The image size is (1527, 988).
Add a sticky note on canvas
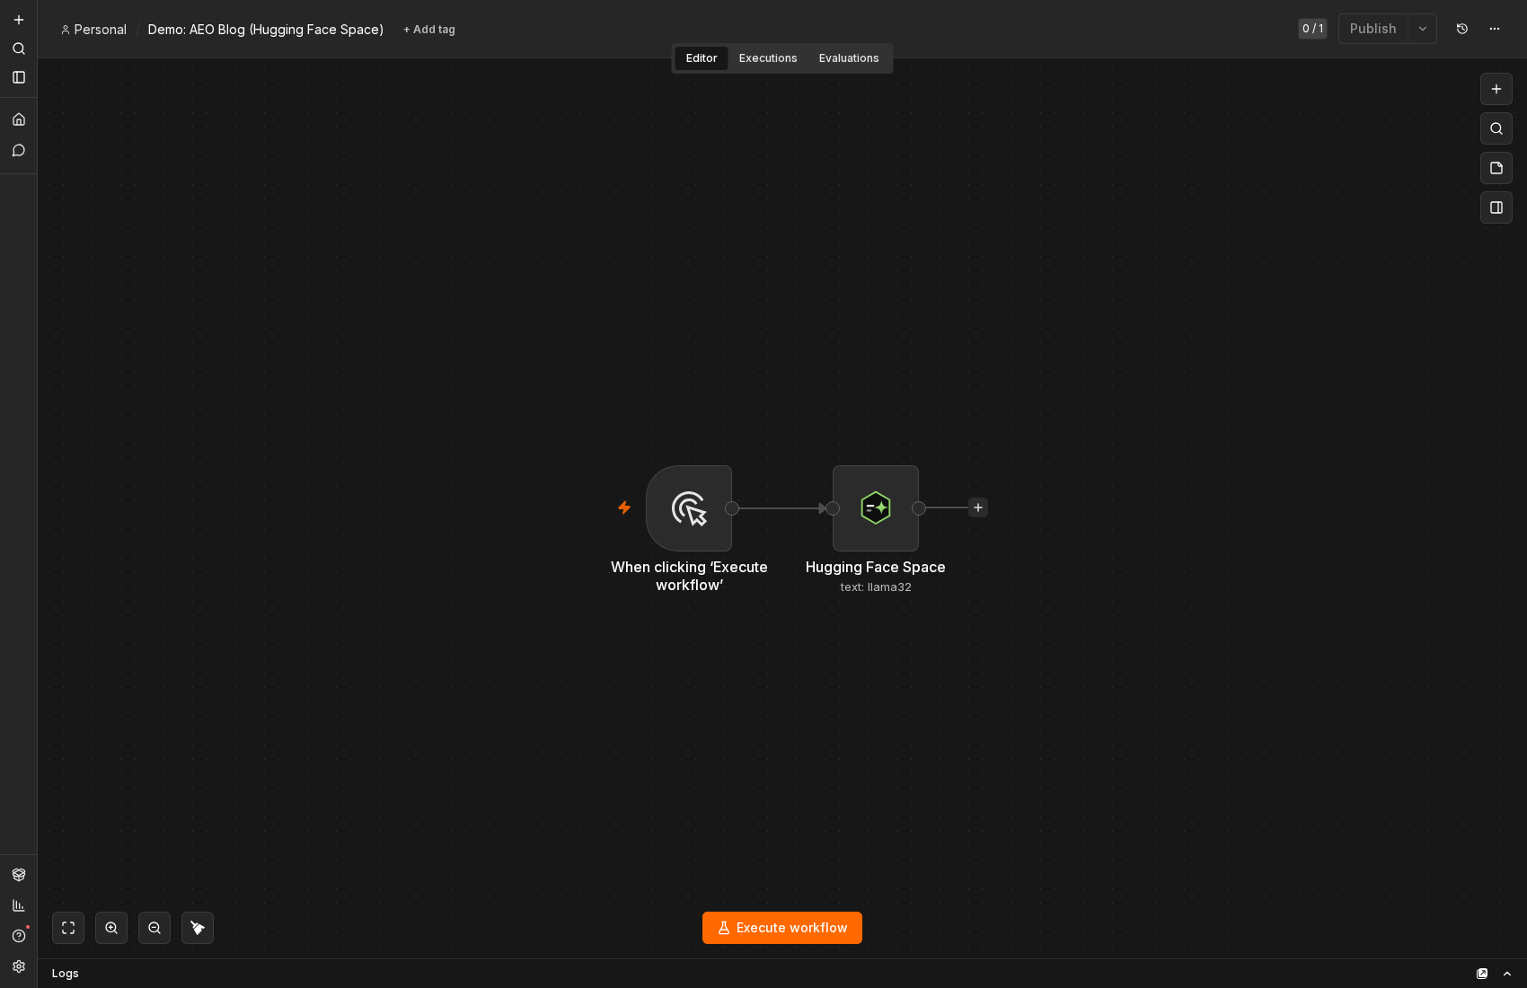point(1496,168)
